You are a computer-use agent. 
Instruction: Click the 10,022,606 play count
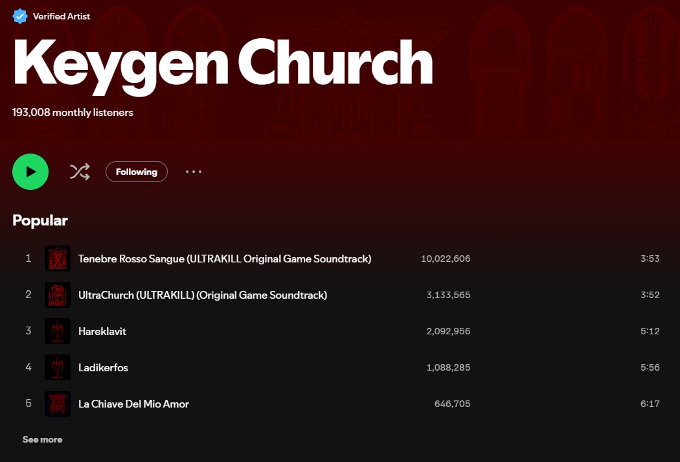click(x=446, y=259)
